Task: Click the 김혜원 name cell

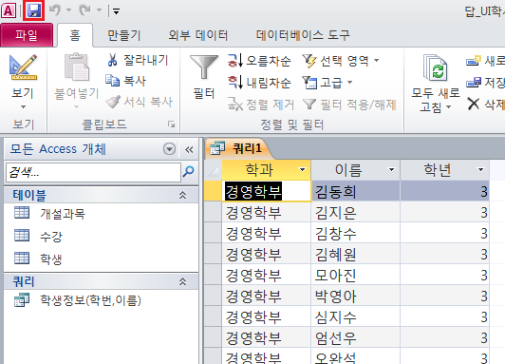Action: (x=356, y=255)
